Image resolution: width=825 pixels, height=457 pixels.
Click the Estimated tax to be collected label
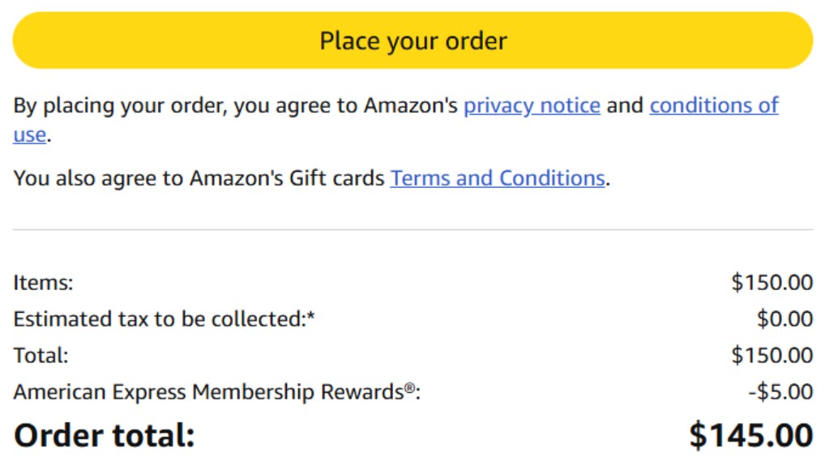click(x=158, y=319)
